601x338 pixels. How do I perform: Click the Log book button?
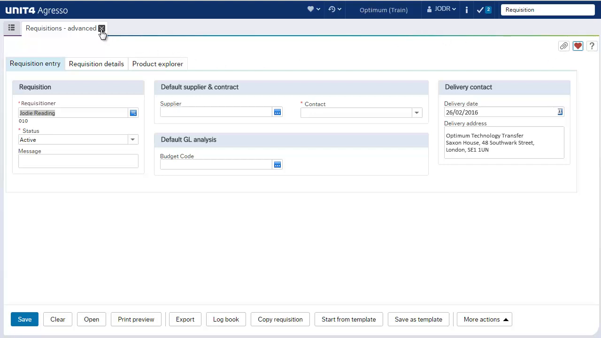[226, 319]
